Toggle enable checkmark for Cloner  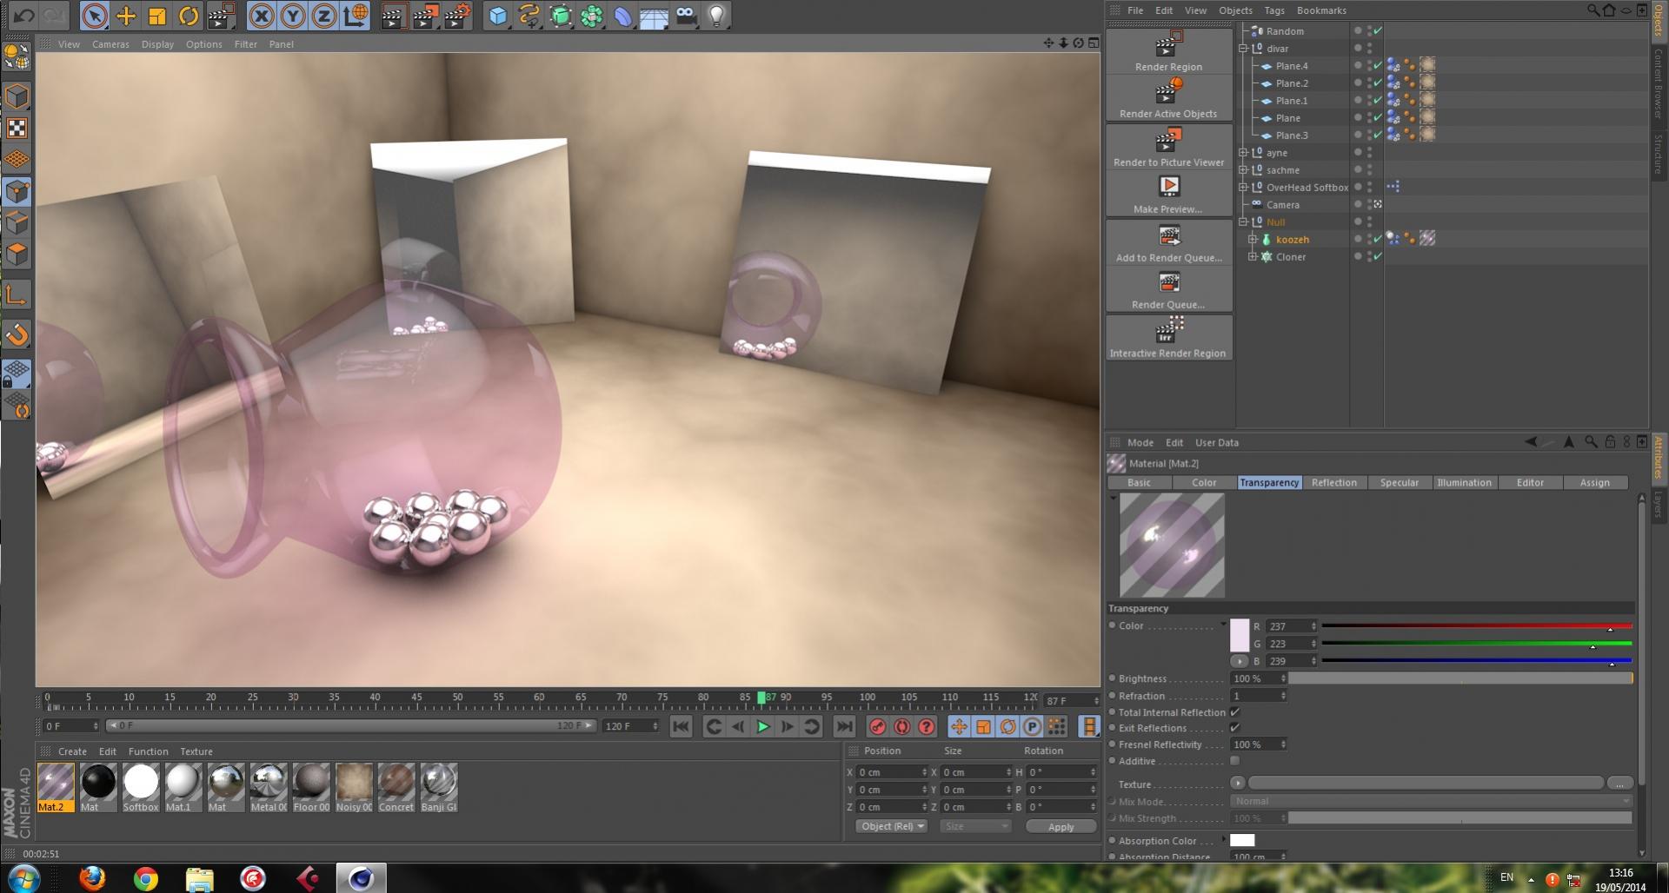click(x=1378, y=256)
